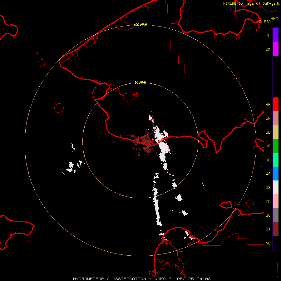Click the BD legend label
This screenshot has height=281, width=281.
[268, 132]
